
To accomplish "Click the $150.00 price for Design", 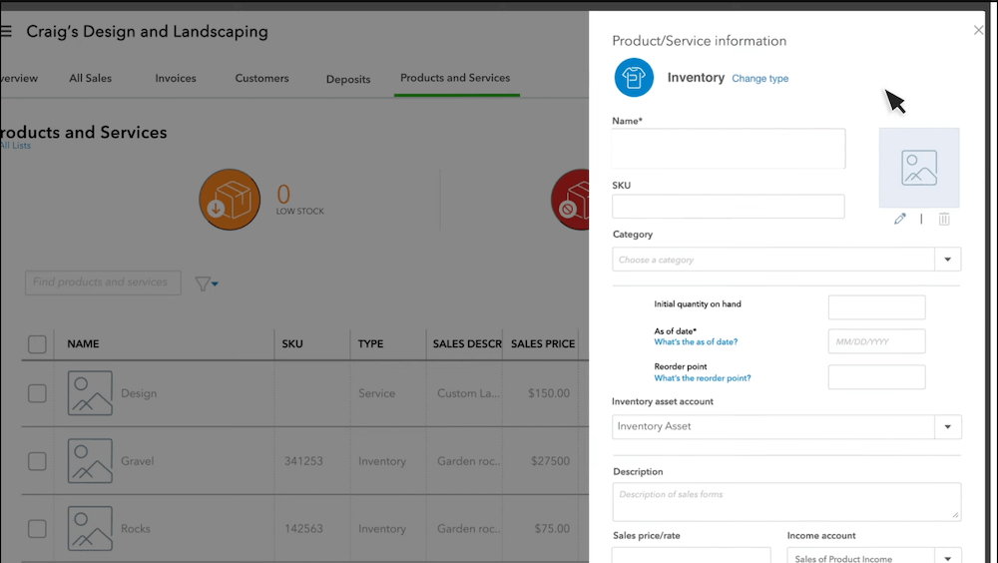I will pos(549,393).
